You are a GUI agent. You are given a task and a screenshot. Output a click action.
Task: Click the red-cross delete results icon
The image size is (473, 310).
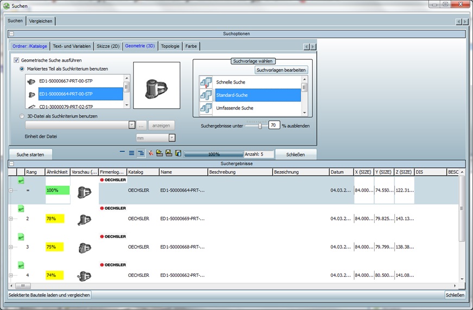[x=150, y=154]
